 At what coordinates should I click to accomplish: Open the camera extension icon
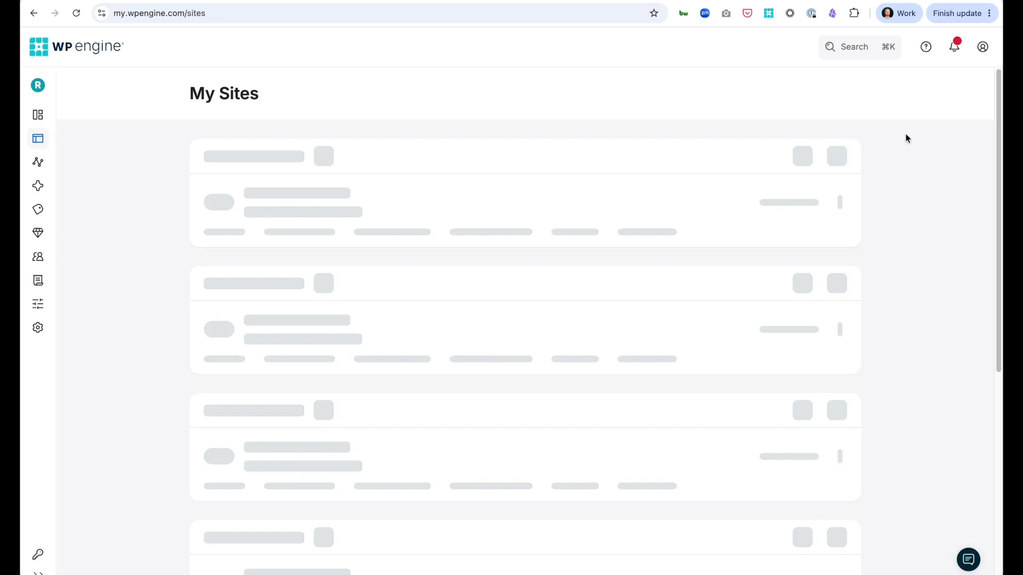click(726, 13)
